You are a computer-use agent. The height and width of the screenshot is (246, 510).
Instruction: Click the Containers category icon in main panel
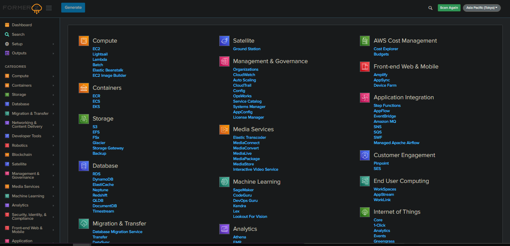pyautogui.click(x=84, y=88)
